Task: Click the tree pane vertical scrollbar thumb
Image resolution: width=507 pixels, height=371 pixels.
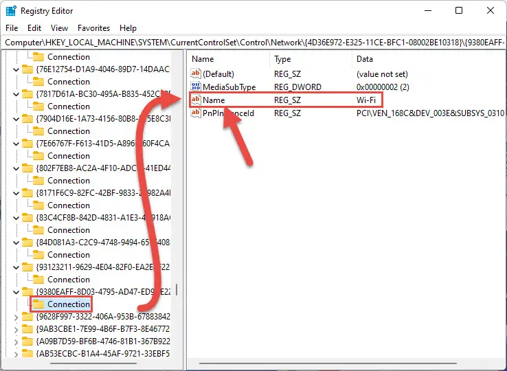Action: click(x=177, y=290)
